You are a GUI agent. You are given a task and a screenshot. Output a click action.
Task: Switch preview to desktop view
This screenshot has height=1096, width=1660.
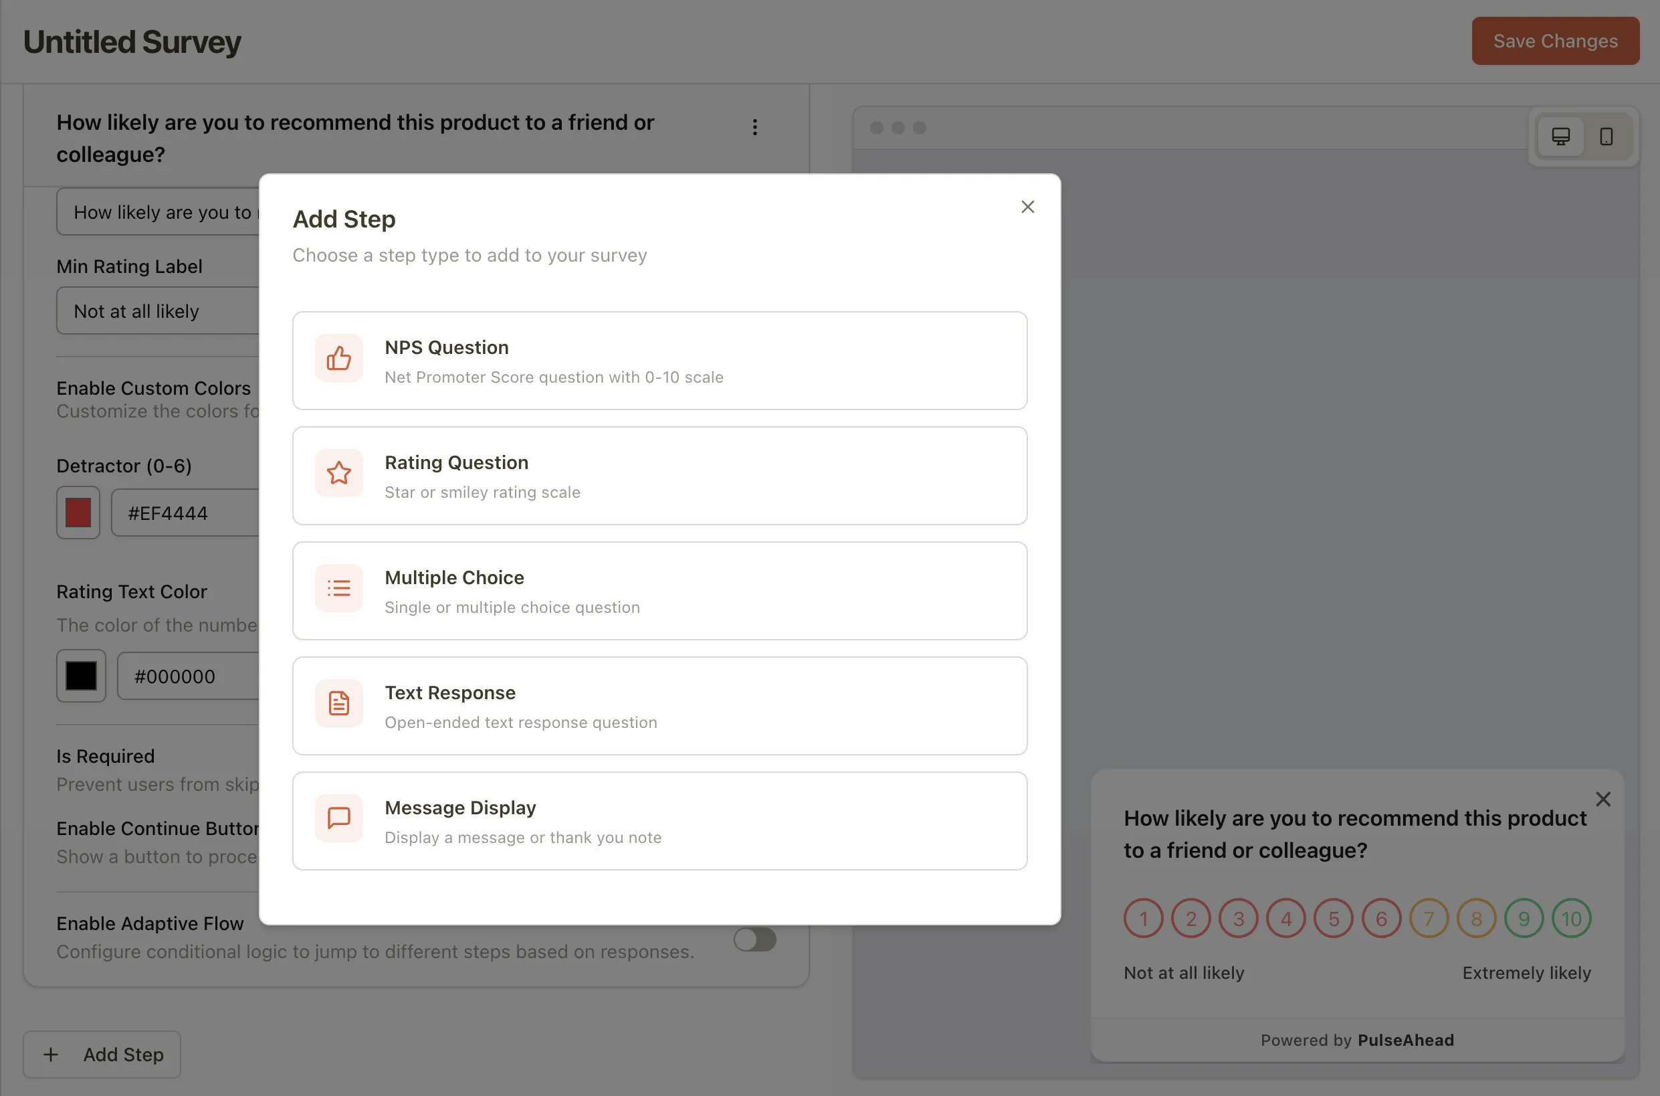1562,136
